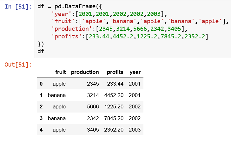Click the fruit column header
This screenshot has height=142, width=231.
pyautogui.click(x=60, y=72)
